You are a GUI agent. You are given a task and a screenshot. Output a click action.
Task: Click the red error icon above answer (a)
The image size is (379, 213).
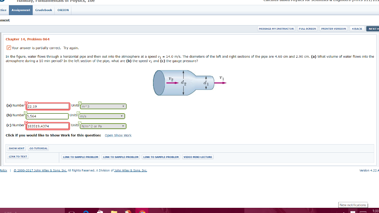(x=26, y=103)
